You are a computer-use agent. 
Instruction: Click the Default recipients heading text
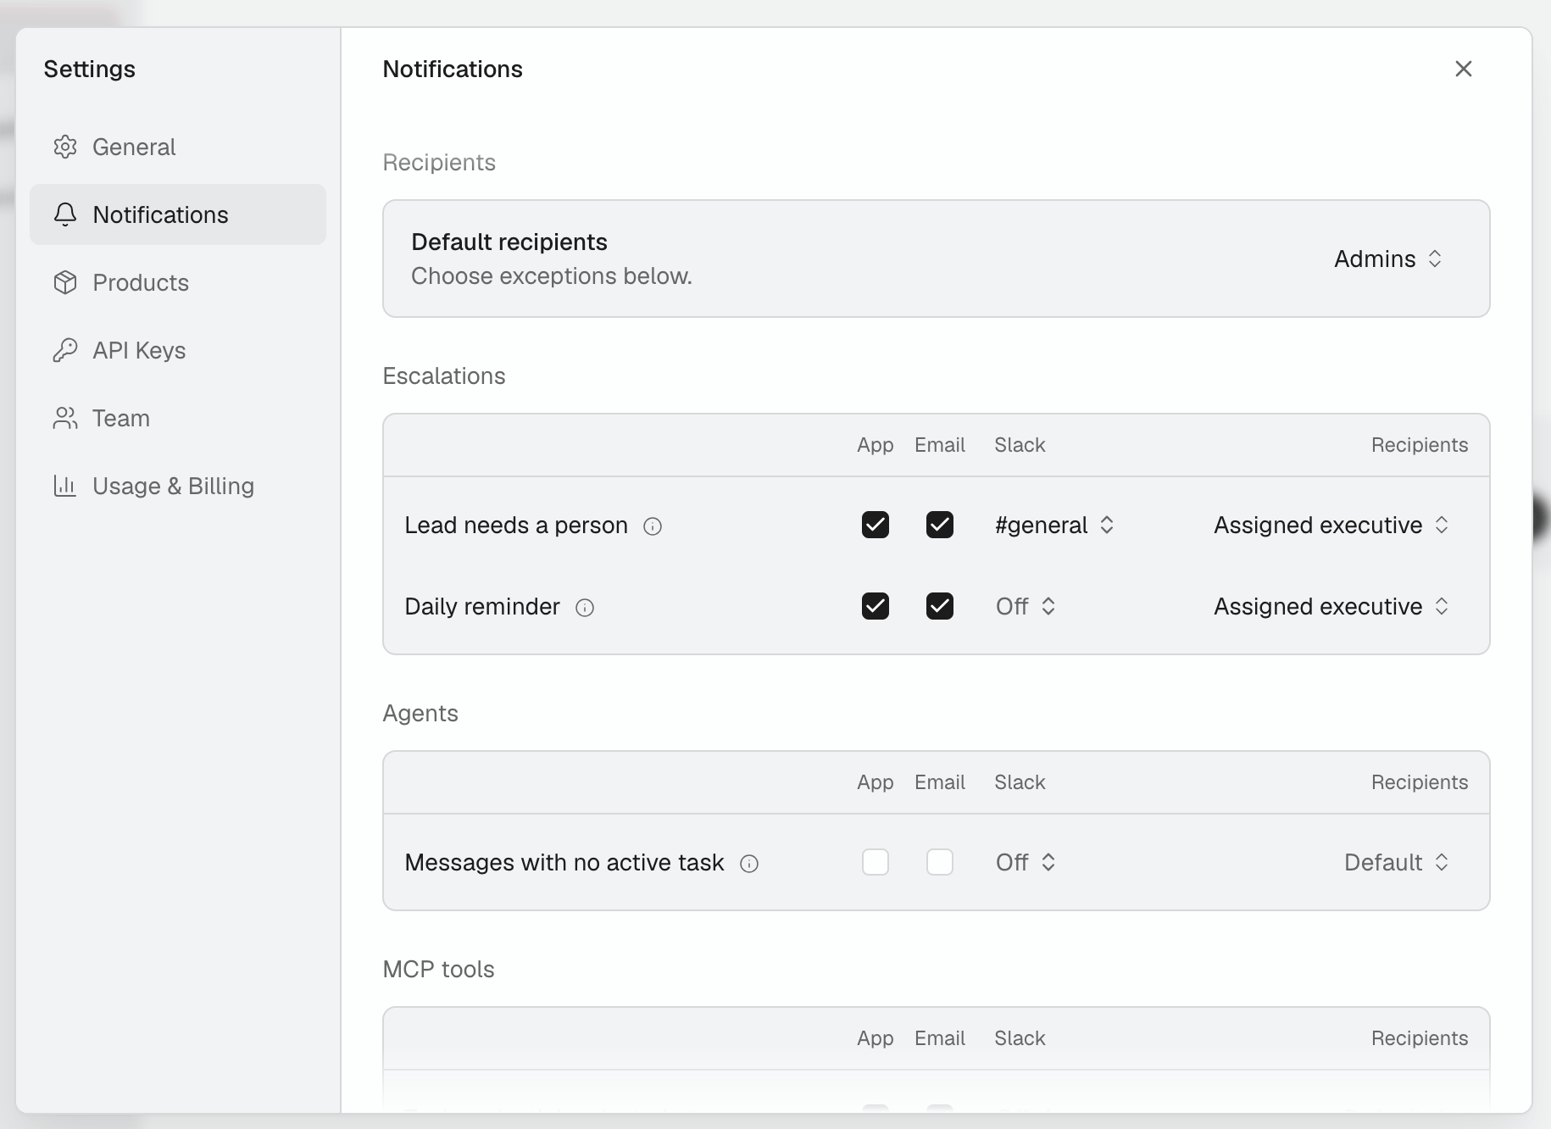click(x=509, y=242)
